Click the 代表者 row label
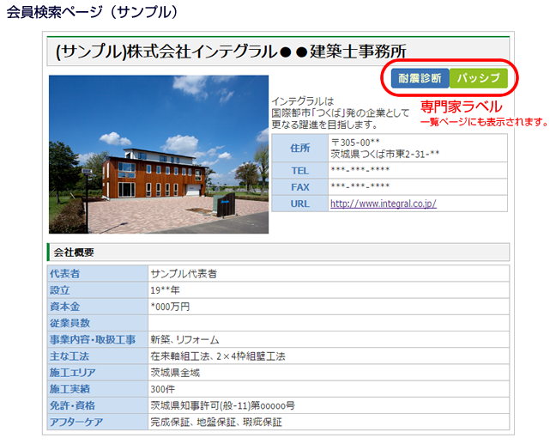Image resolution: width=556 pixels, height=444 pixels. tap(98, 274)
